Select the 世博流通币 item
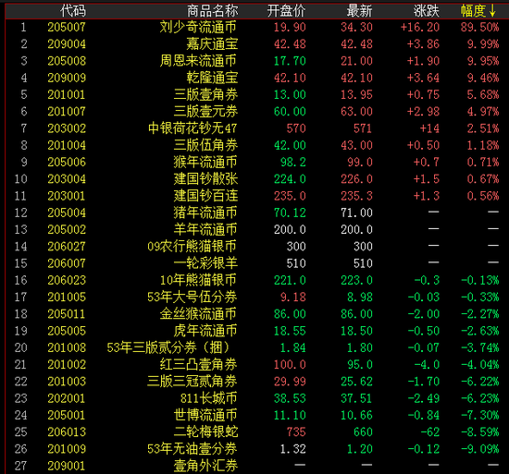Viewport: 509px width, 474px height. coord(205,415)
